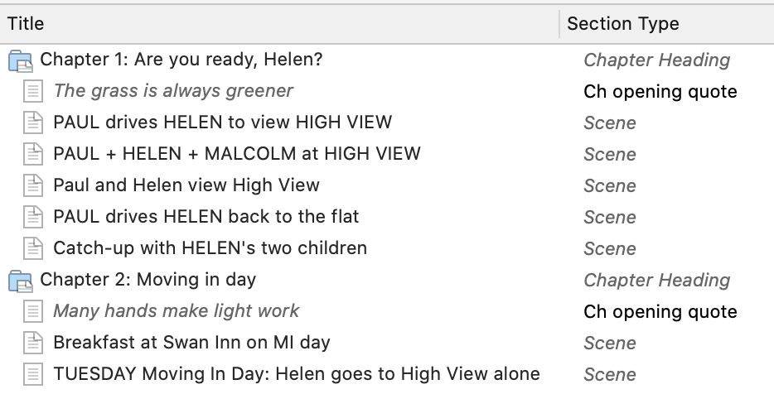774x394 pixels.
Task: Click document icon beside PAUL + HELEN + MALCOLM
Action: point(33,154)
